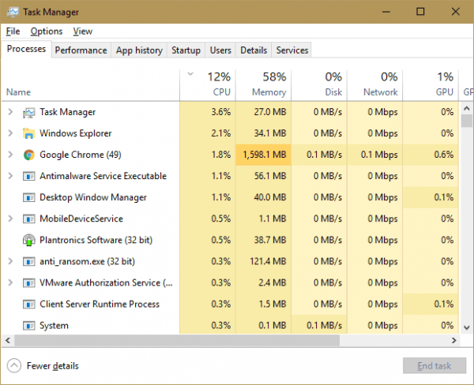This screenshot has height=385, width=474.
Task: Click the Plantronics Software headset icon
Action: [x=29, y=241]
